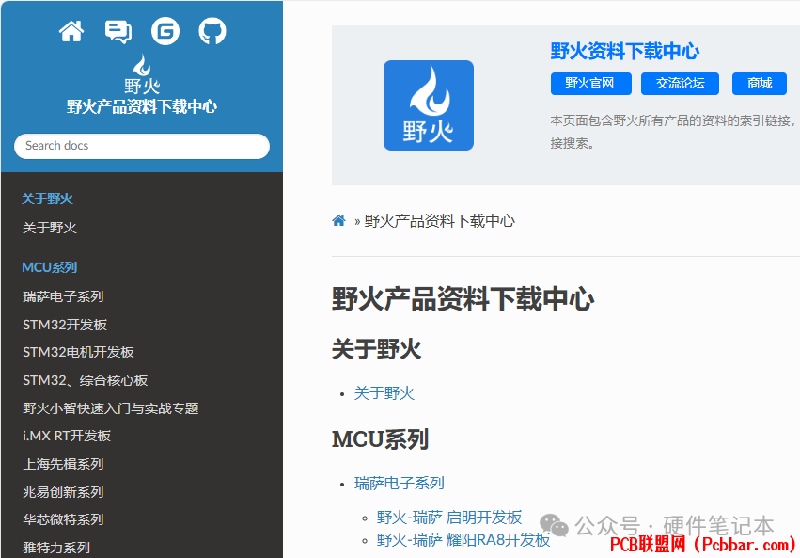
Task: Click the breadcrumb home icon
Action: (338, 220)
